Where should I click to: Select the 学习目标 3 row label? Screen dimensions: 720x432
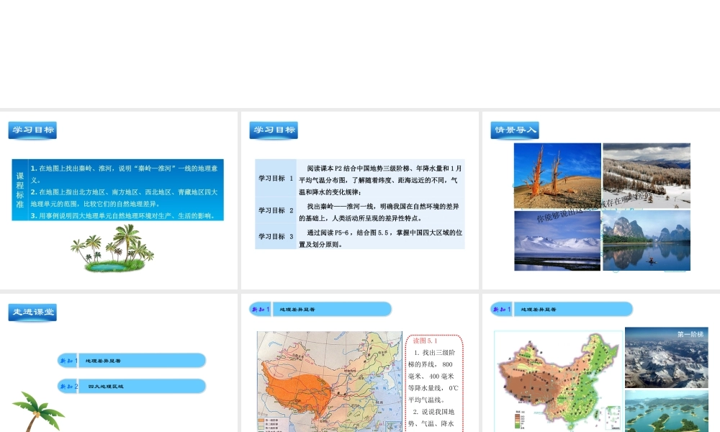[276, 236]
